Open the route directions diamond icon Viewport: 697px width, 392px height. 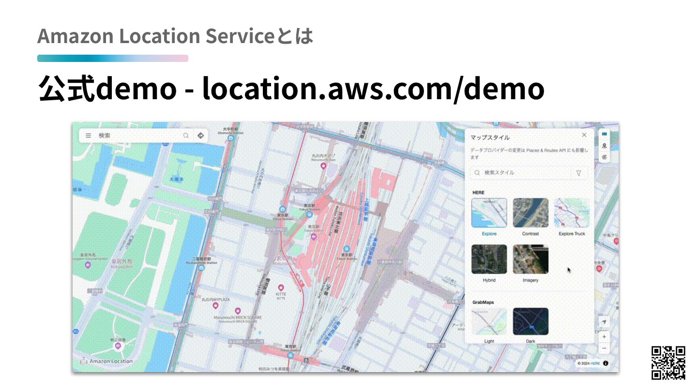pos(201,136)
